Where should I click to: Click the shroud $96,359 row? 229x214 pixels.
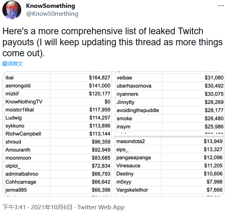[58, 142]
